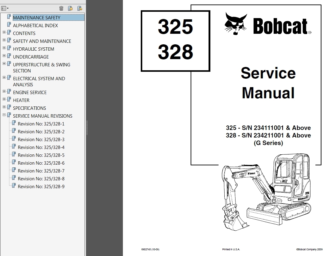Expand the HEATER bookmark

point(4,99)
